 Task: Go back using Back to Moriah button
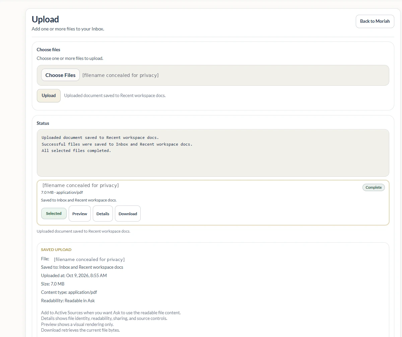pyautogui.click(x=375, y=21)
